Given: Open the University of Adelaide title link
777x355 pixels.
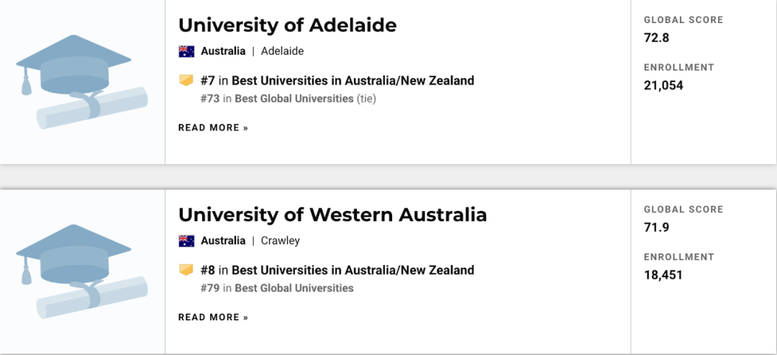Looking at the screenshot, I should coord(287,25).
